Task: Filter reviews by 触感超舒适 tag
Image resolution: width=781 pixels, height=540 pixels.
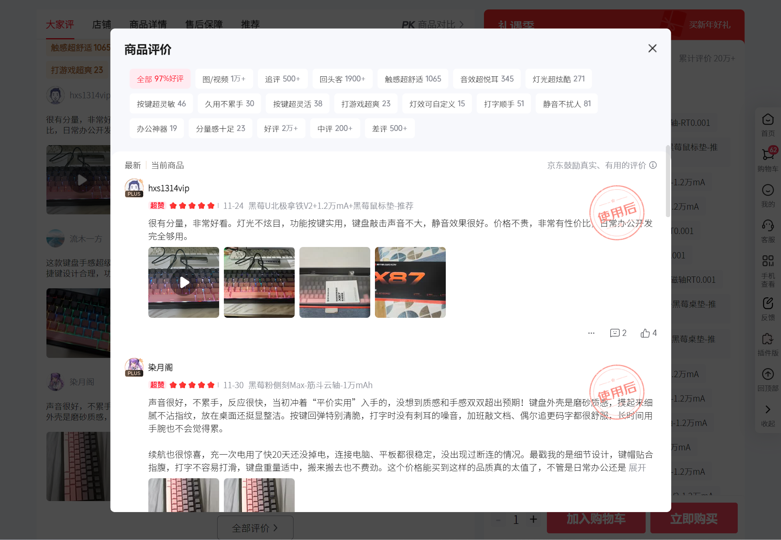Action: coord(412,79)
